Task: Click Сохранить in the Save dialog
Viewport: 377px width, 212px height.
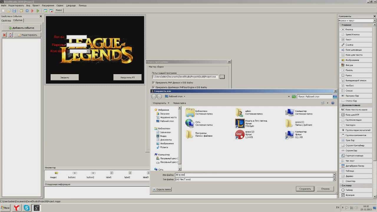Action: [305, 189]
